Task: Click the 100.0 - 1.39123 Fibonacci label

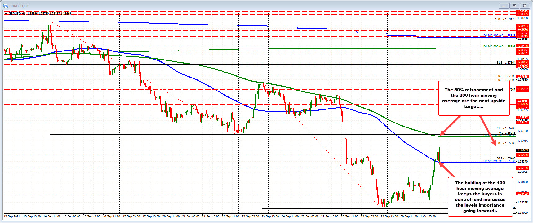Action: pyautogui.click(x=505, y=19)
